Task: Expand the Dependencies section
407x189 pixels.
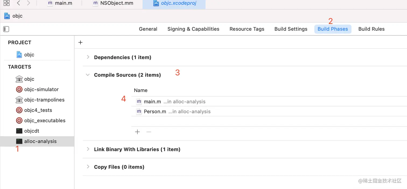Action: pyautogui.click(x=88, y=57)
